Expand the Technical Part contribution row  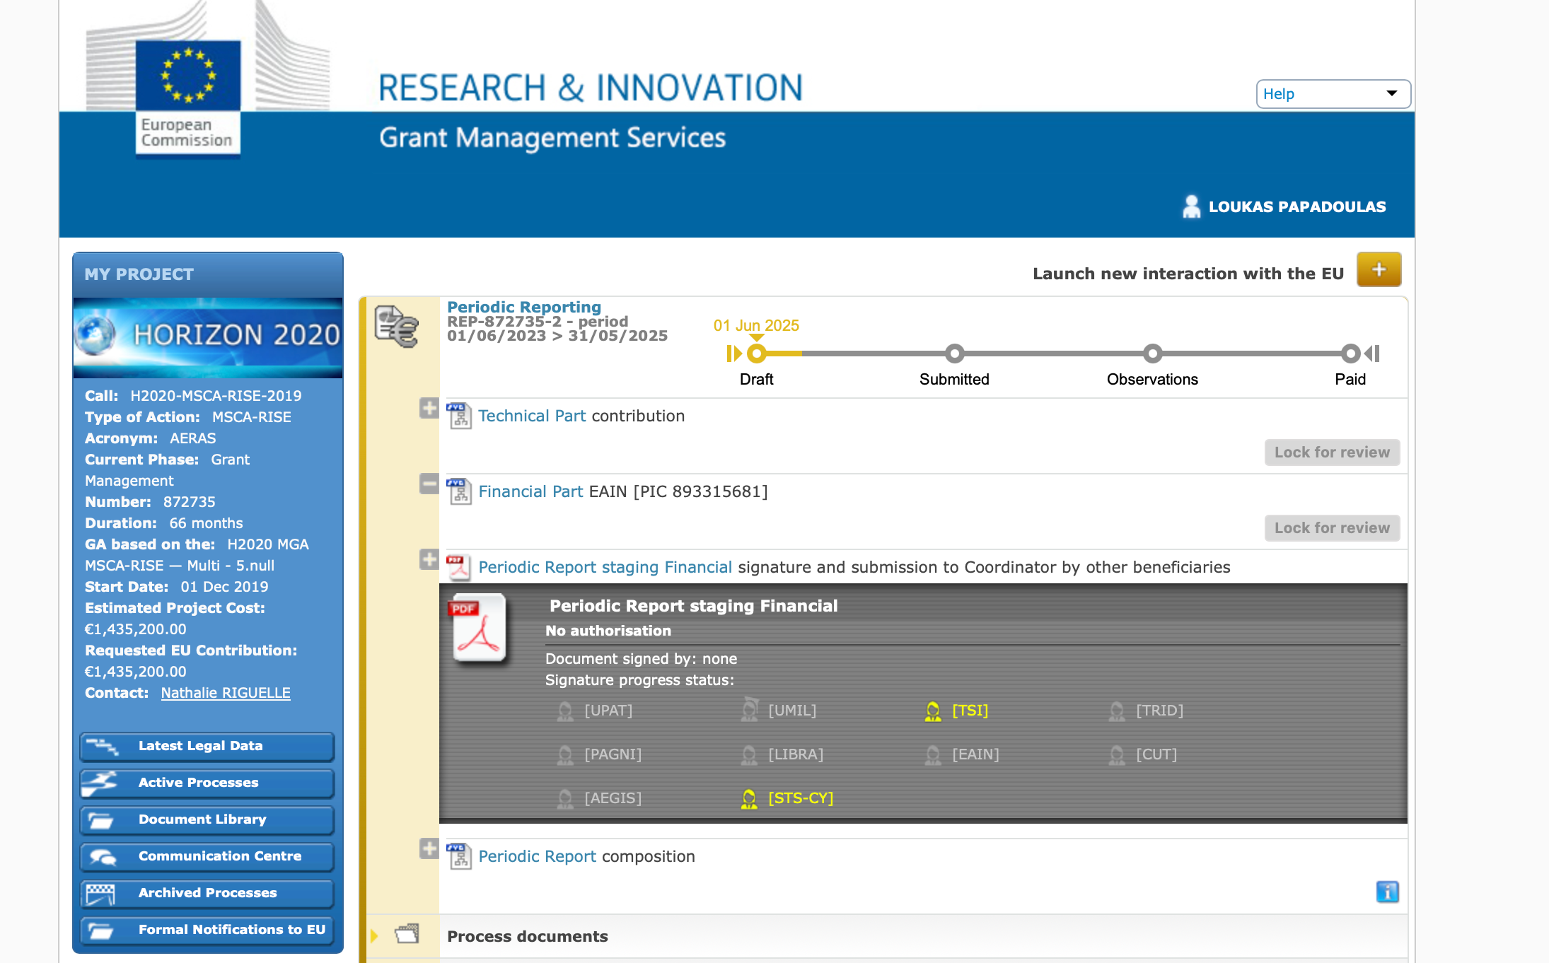click(429, 408)
